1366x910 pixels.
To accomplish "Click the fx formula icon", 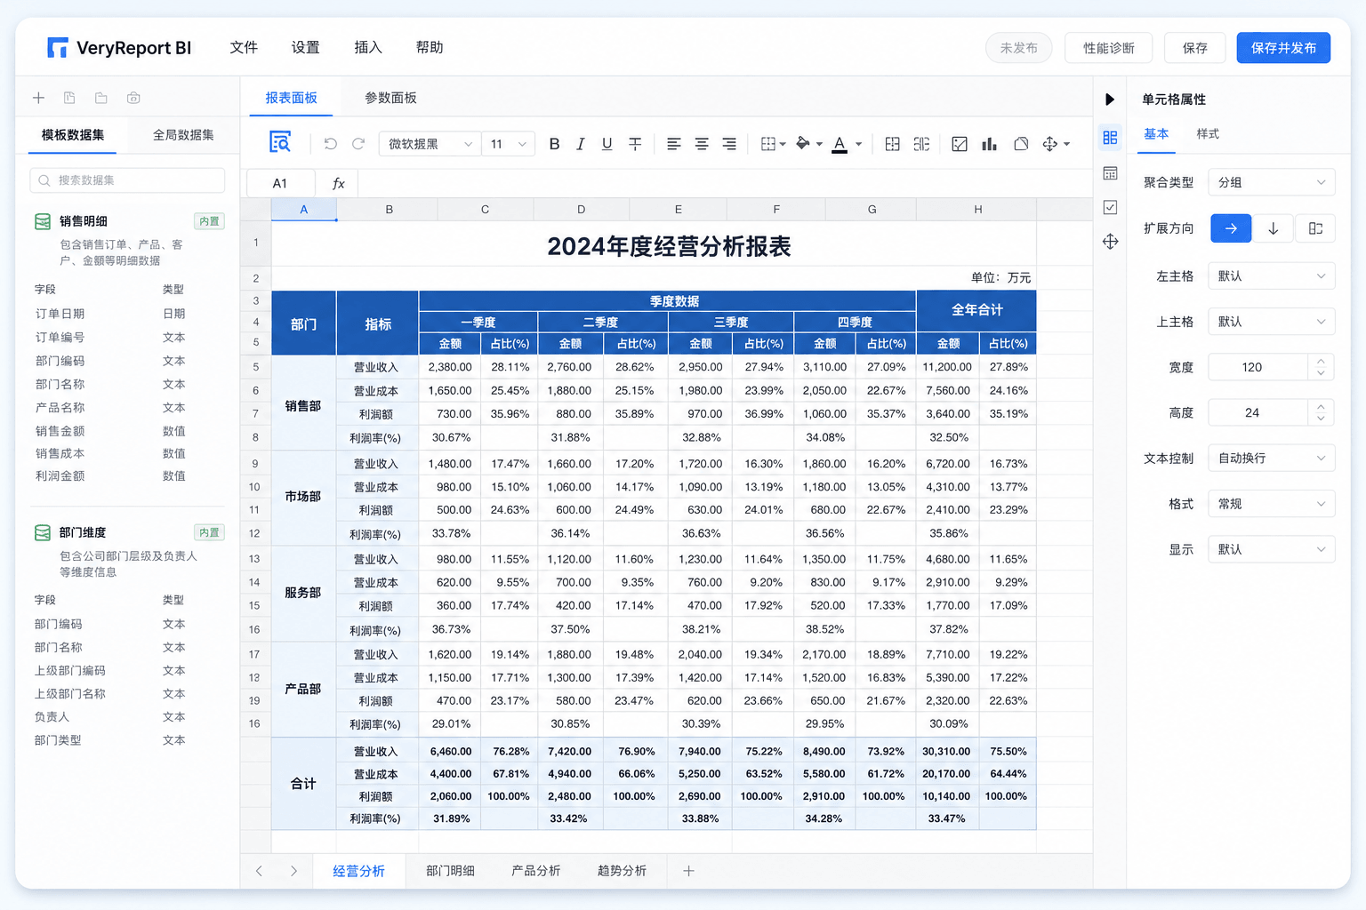I will pos(338,183).
